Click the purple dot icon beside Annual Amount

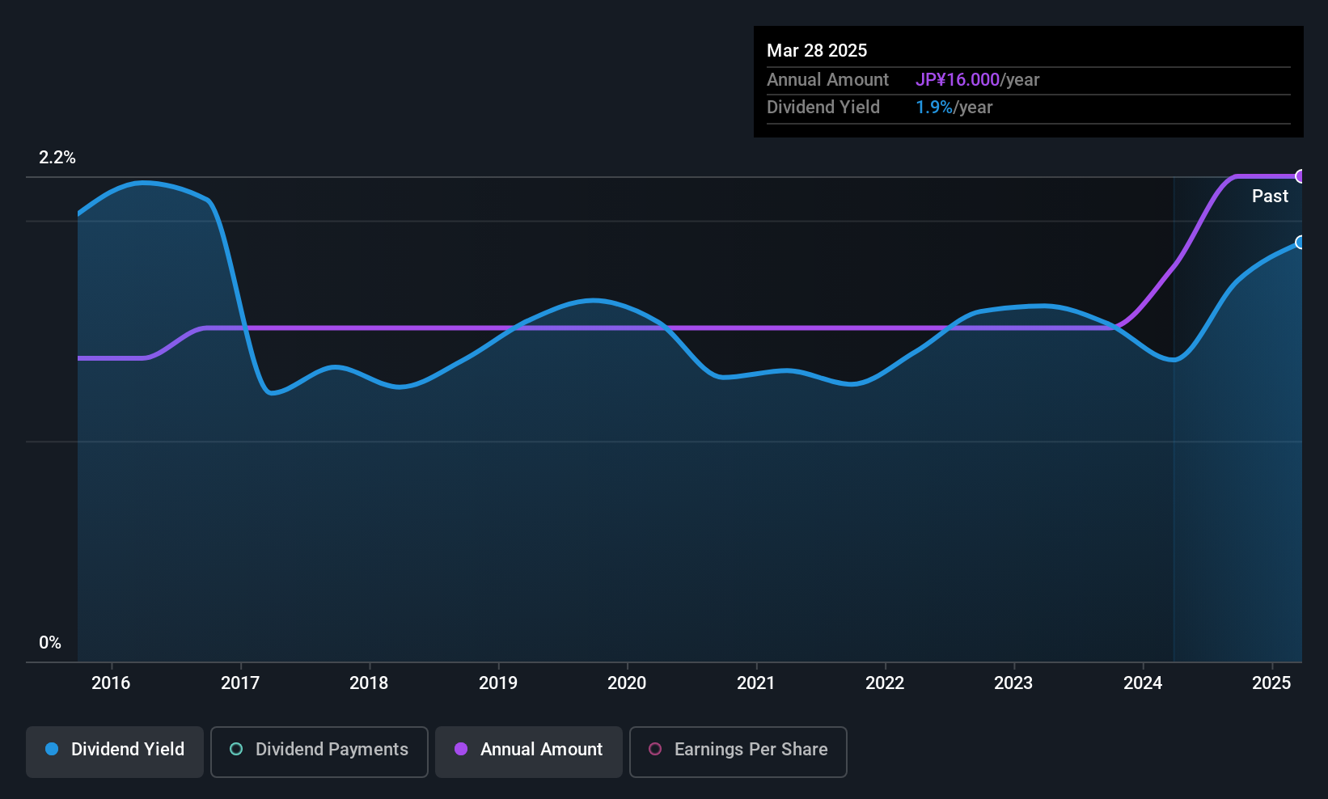461,750
